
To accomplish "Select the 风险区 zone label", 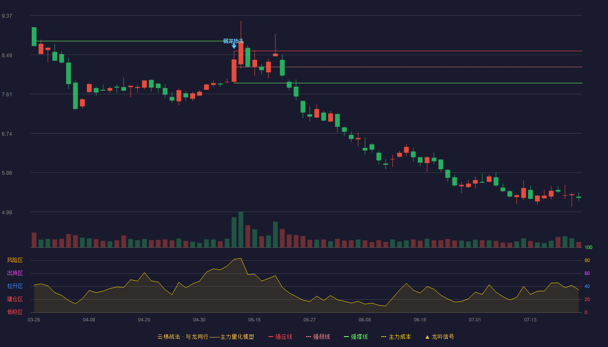I will [15, 260].
